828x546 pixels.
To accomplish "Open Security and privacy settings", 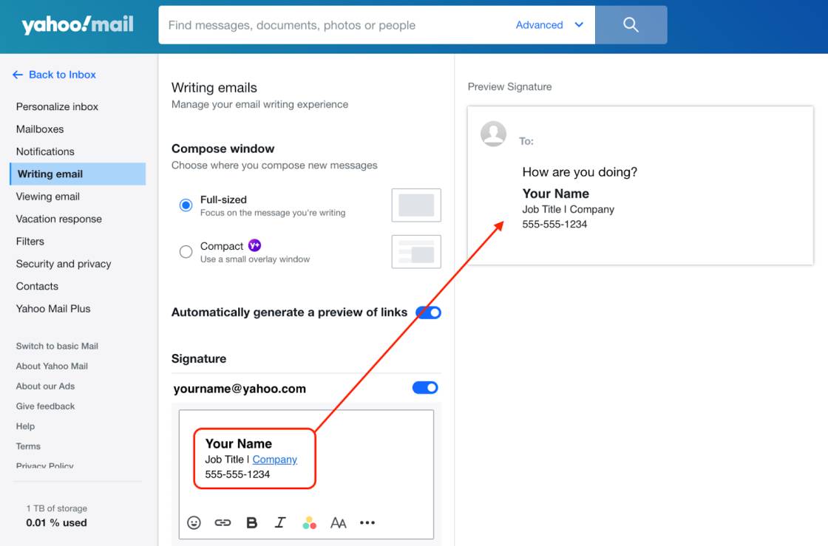I will 64,264.
